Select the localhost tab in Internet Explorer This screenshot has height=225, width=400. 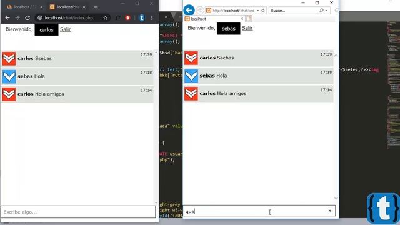click(214, 19)
